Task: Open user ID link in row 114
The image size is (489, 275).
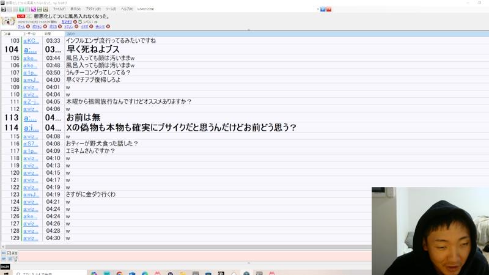Action: point(32,128)
